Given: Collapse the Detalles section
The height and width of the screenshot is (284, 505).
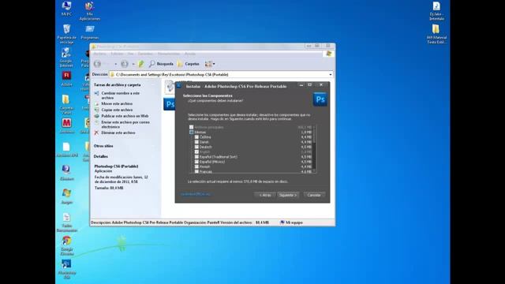Looking at the screenshot, I should [100, 156].
